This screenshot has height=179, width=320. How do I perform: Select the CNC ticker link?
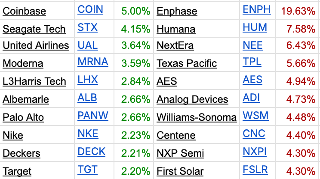pos(254,134)
